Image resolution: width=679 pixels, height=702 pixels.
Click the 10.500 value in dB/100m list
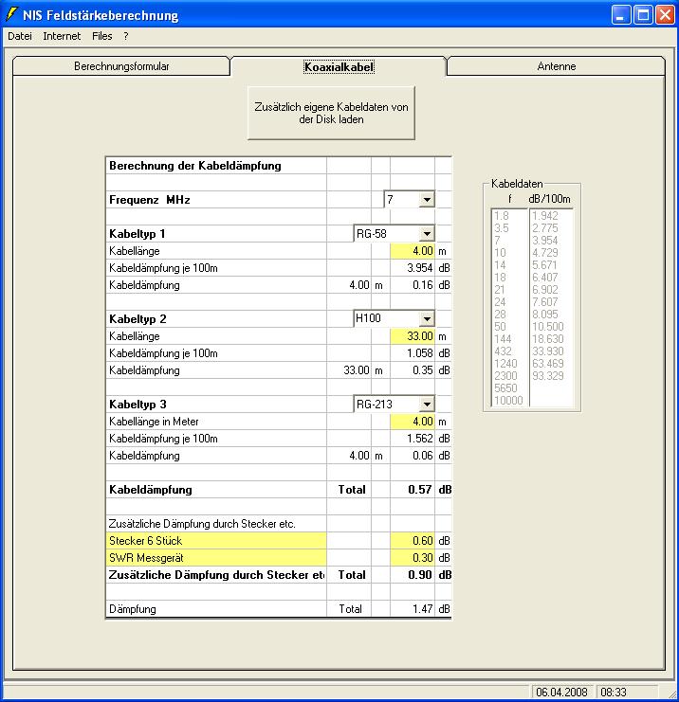[x=548, y=327]
